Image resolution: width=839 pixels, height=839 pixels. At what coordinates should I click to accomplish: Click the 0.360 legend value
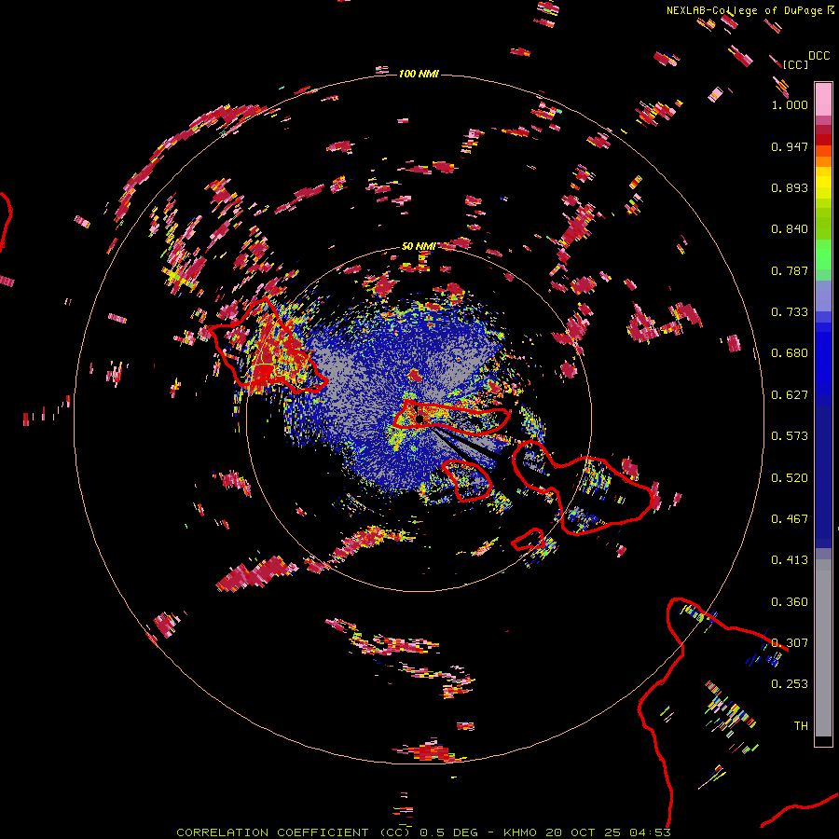(x=790, y=602)
